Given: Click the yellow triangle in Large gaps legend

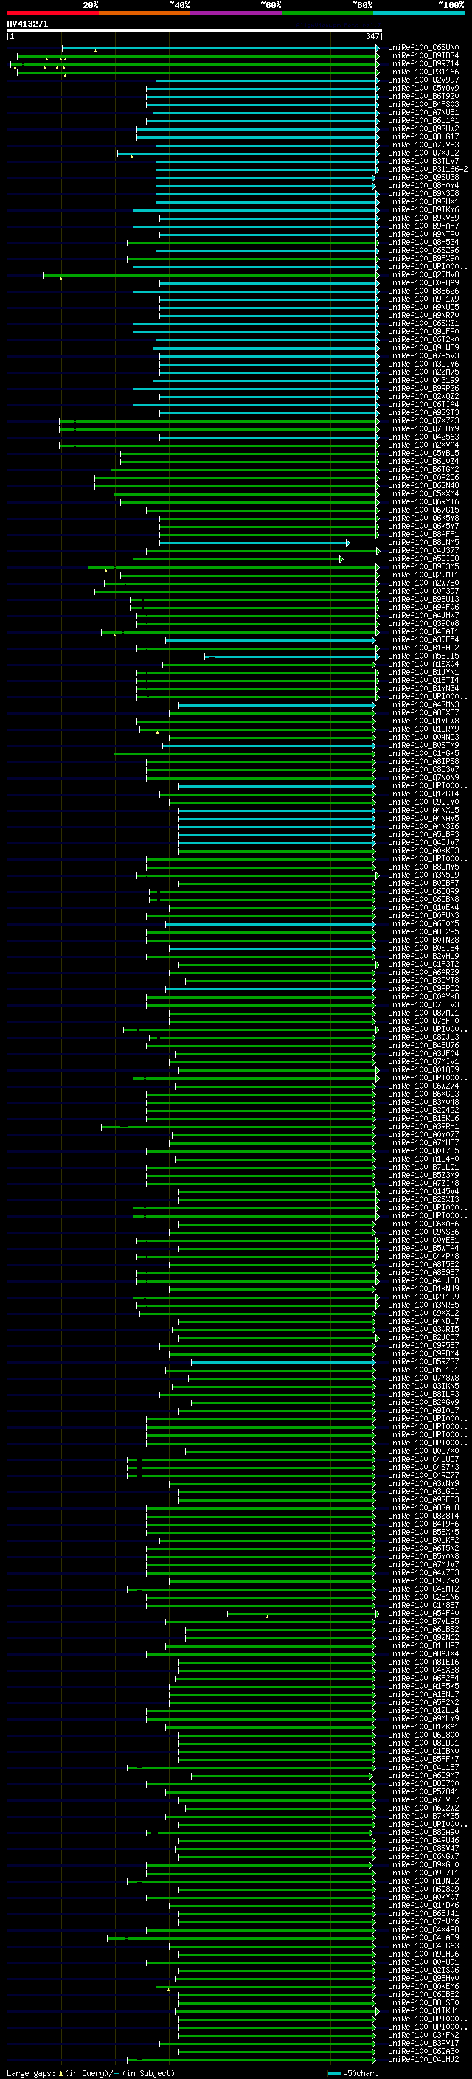Looking at the screenshot, I should (x=60, y=2073).
